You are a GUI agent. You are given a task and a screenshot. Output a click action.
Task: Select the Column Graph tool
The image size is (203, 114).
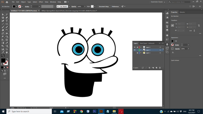tap(3, 49)
